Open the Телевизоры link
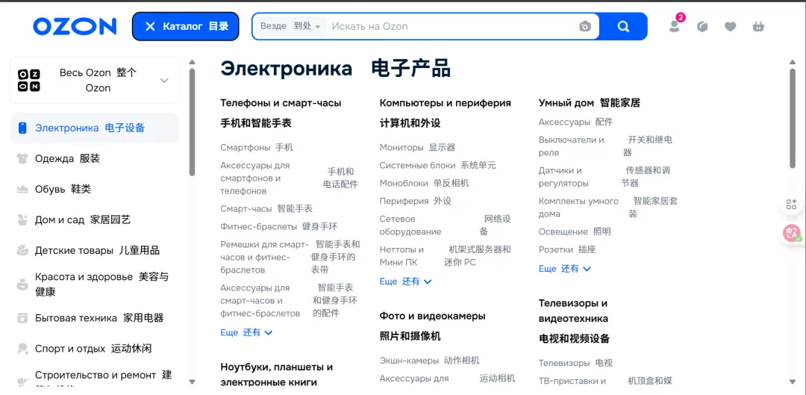Viewport: 806px width, 395px height. click(564, 363)
